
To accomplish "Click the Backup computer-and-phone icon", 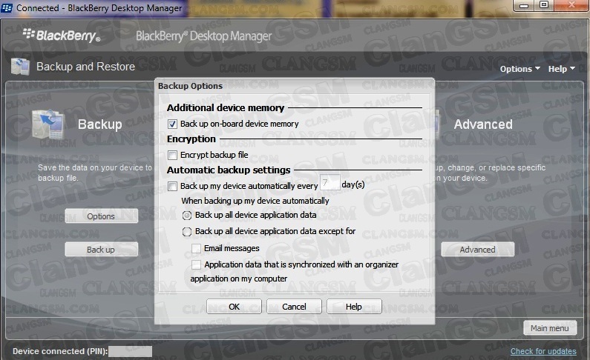I will (48, 124).
